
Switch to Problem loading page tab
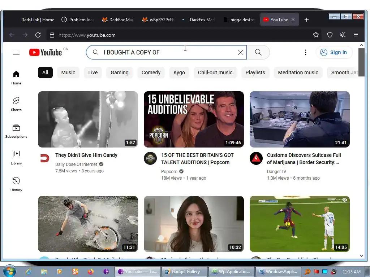click(x=78, y=20)
